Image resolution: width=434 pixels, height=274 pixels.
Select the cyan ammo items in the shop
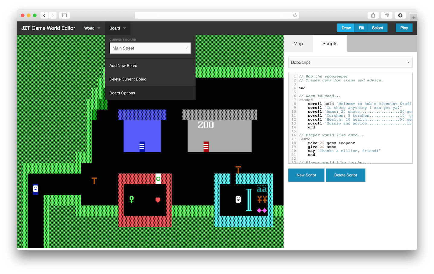262,189
